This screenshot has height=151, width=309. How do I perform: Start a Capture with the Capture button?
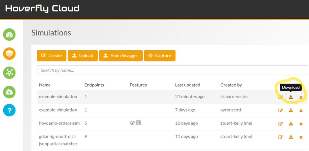(x=160, y=55)
